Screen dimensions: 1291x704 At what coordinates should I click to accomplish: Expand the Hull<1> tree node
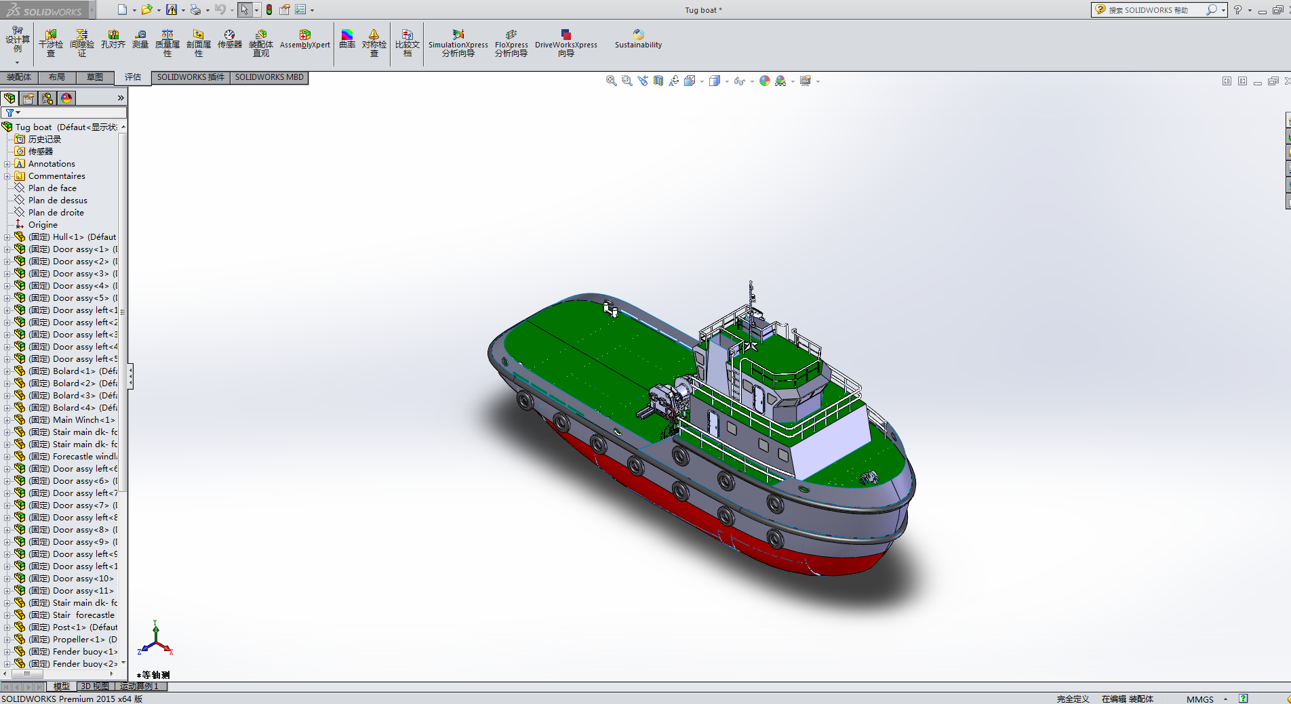click(x=7, y=237)
